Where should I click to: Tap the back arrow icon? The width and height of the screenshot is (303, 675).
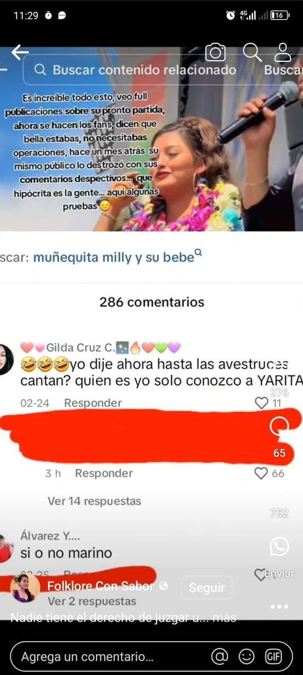click(x=20, y=53)
